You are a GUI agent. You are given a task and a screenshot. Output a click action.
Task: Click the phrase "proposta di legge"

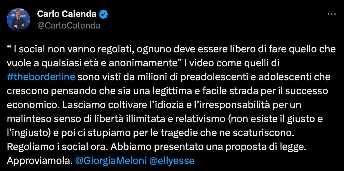pos(265,147)
